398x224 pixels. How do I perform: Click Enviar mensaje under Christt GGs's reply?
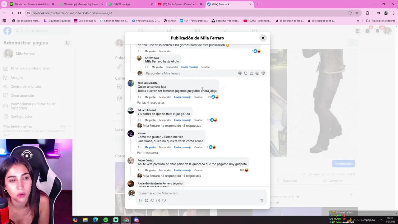pyautogui.click(x=190, y=67)
